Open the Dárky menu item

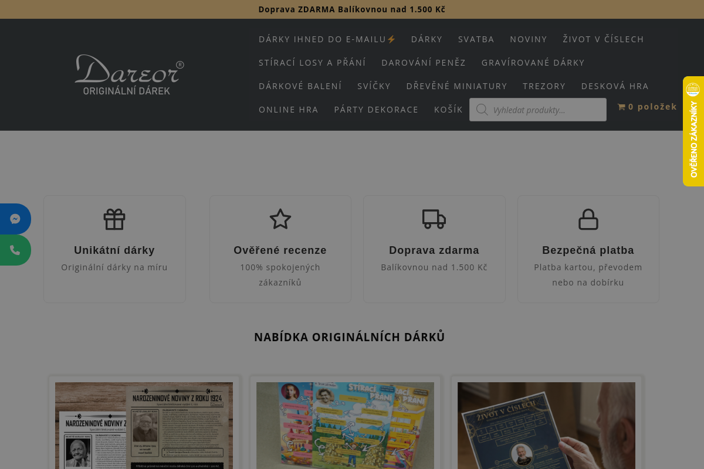click(x=427, y=39)
